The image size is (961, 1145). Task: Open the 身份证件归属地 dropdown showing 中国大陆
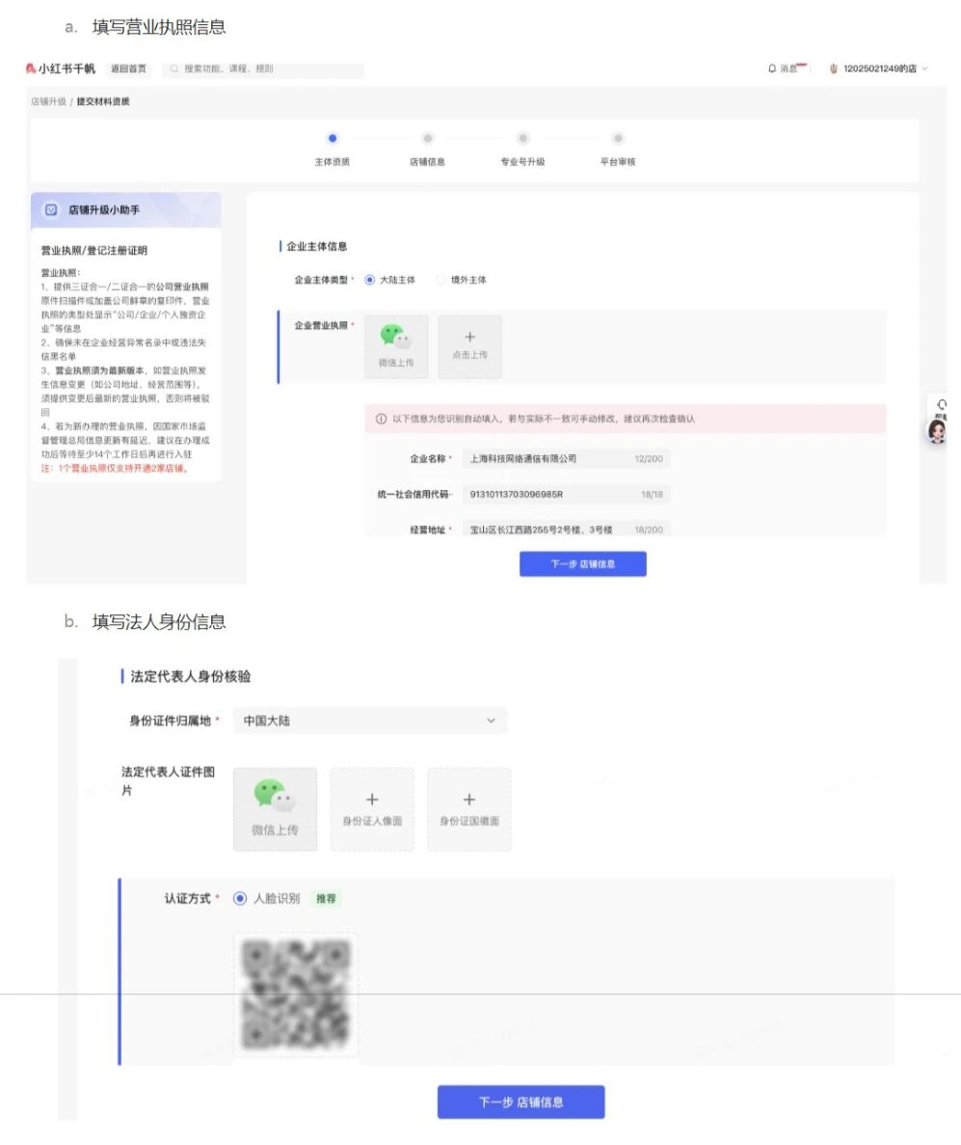pyautogui.click(x=369, y=721)
